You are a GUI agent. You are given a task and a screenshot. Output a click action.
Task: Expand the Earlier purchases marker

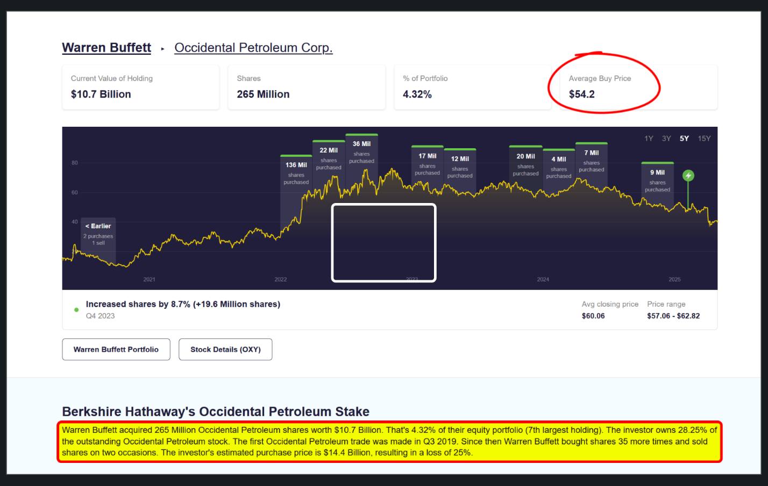click(x=98, y=234)
